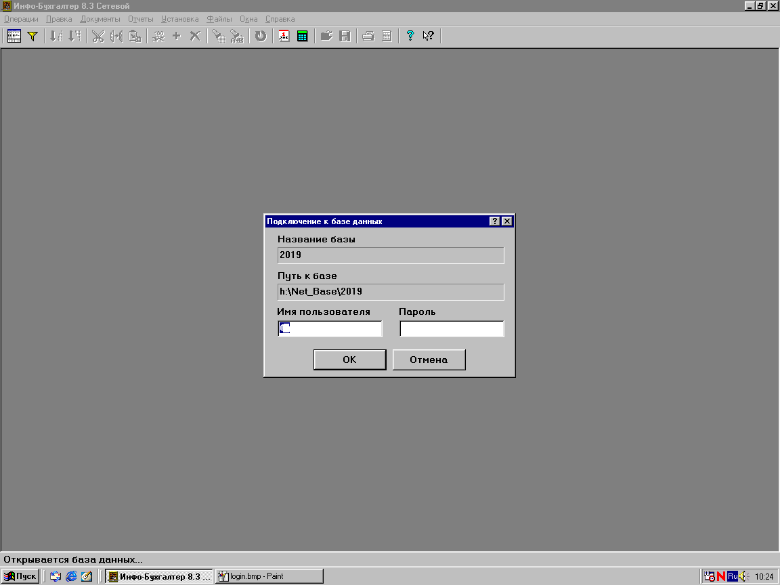The height and width of the screenshot is (585, 780).
Task: Activate the context help arrow-question icon
Action: coord(428,37)
